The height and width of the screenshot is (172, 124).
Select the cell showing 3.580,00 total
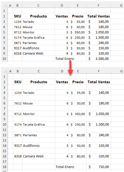tap(98, 59)
